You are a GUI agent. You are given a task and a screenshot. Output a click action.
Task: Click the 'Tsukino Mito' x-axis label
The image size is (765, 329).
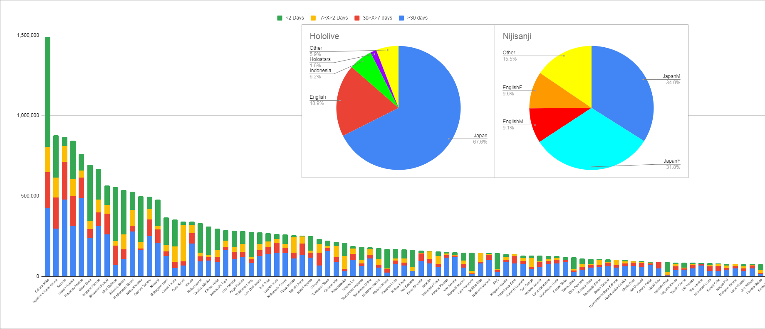coord(475,286)
